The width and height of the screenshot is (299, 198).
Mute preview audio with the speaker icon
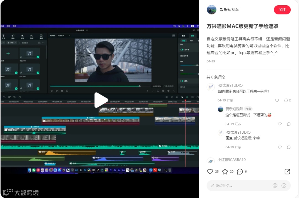point(168,91)
